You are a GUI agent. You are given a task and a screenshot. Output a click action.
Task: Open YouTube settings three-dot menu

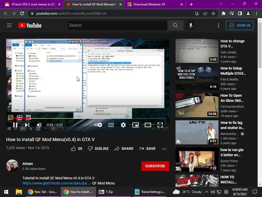pos(219,25)
